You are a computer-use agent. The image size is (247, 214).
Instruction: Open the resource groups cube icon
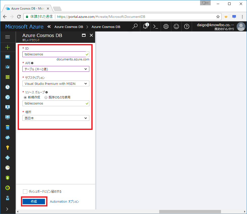coord(8,67)
